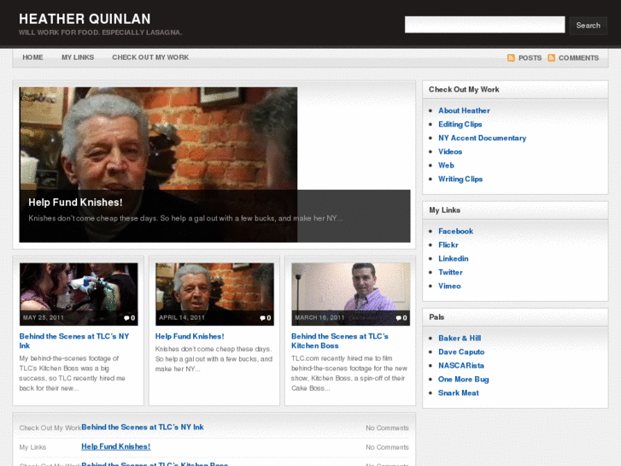
Task: Click comment bubble icon on May 25 thumbnail
Action: point(126,318)
